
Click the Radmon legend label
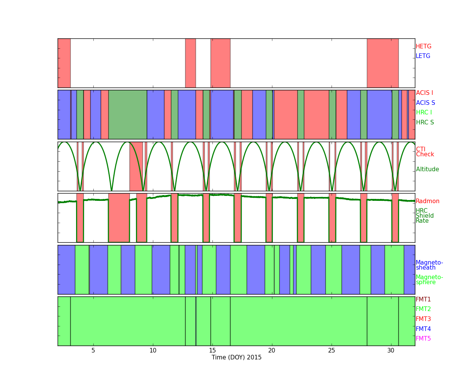[x=428, y=201]
